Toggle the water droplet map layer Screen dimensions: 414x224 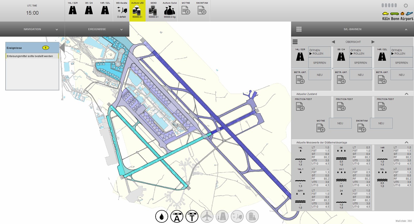pyautogui.click(x=162, y=217)
